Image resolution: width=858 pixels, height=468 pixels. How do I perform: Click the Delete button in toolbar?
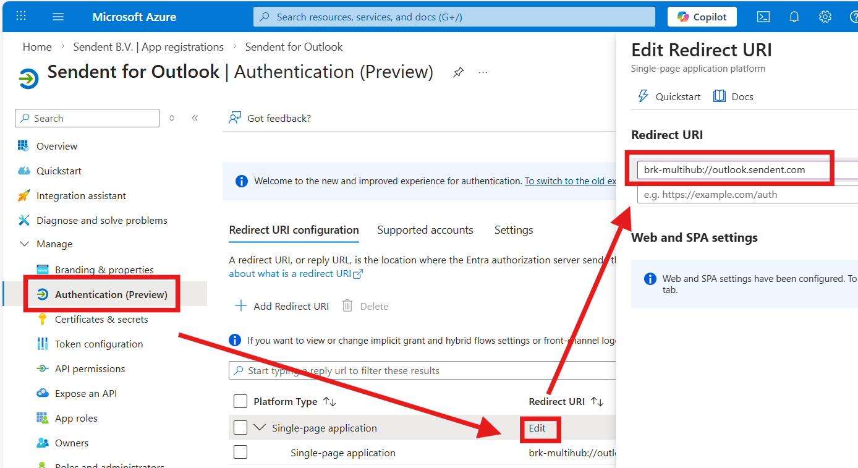point(366,306)
